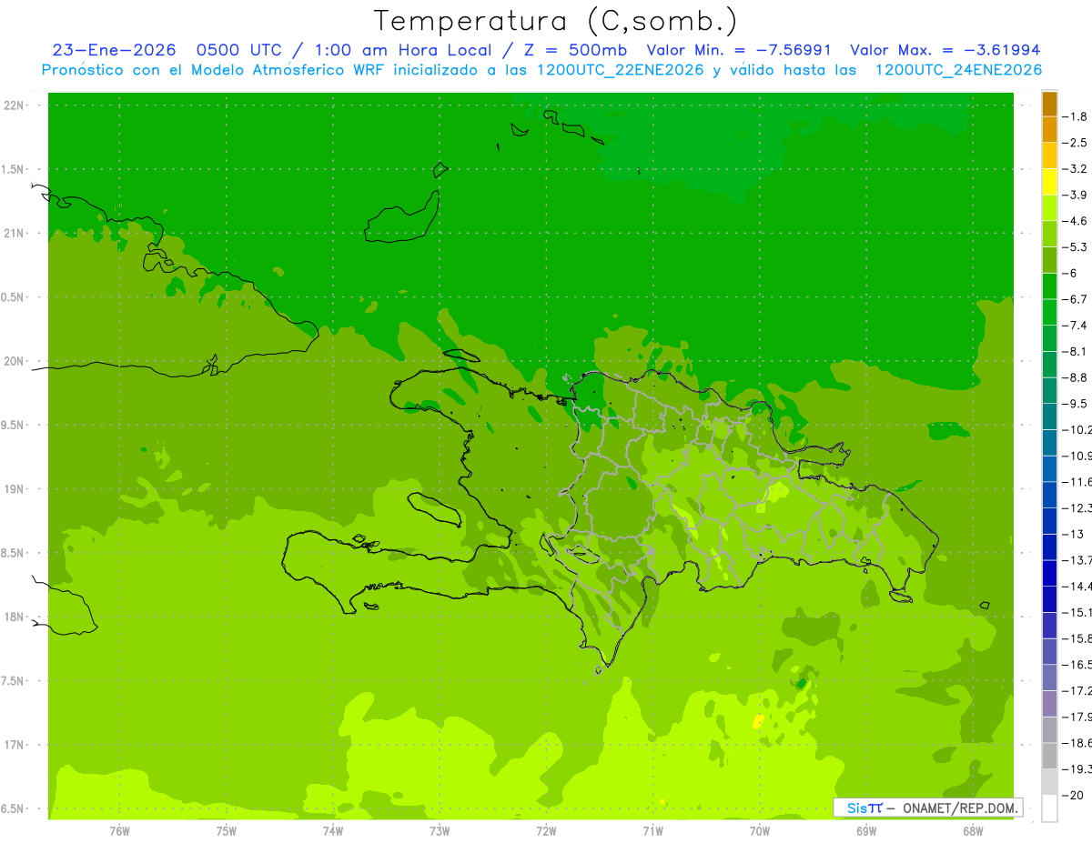The height and width of the screenshot is (843, 1092).
Task: Click the latitude label '21N'
Action: coord(15,233)
